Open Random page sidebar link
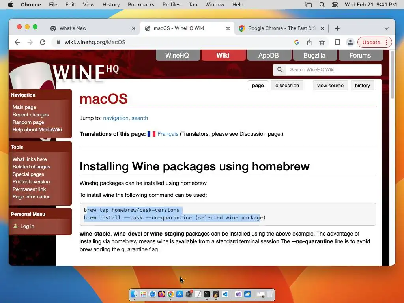Viewport: 404px width, 303px height. click(x=28, y=122)
